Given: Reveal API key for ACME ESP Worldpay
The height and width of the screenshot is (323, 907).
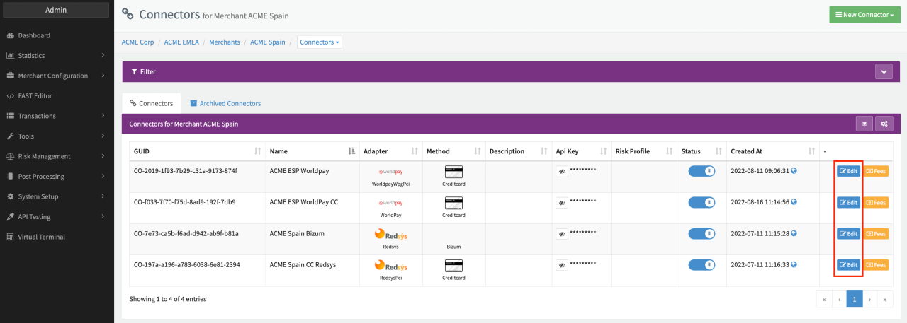Looking at the screenshot, I should 561,171.
